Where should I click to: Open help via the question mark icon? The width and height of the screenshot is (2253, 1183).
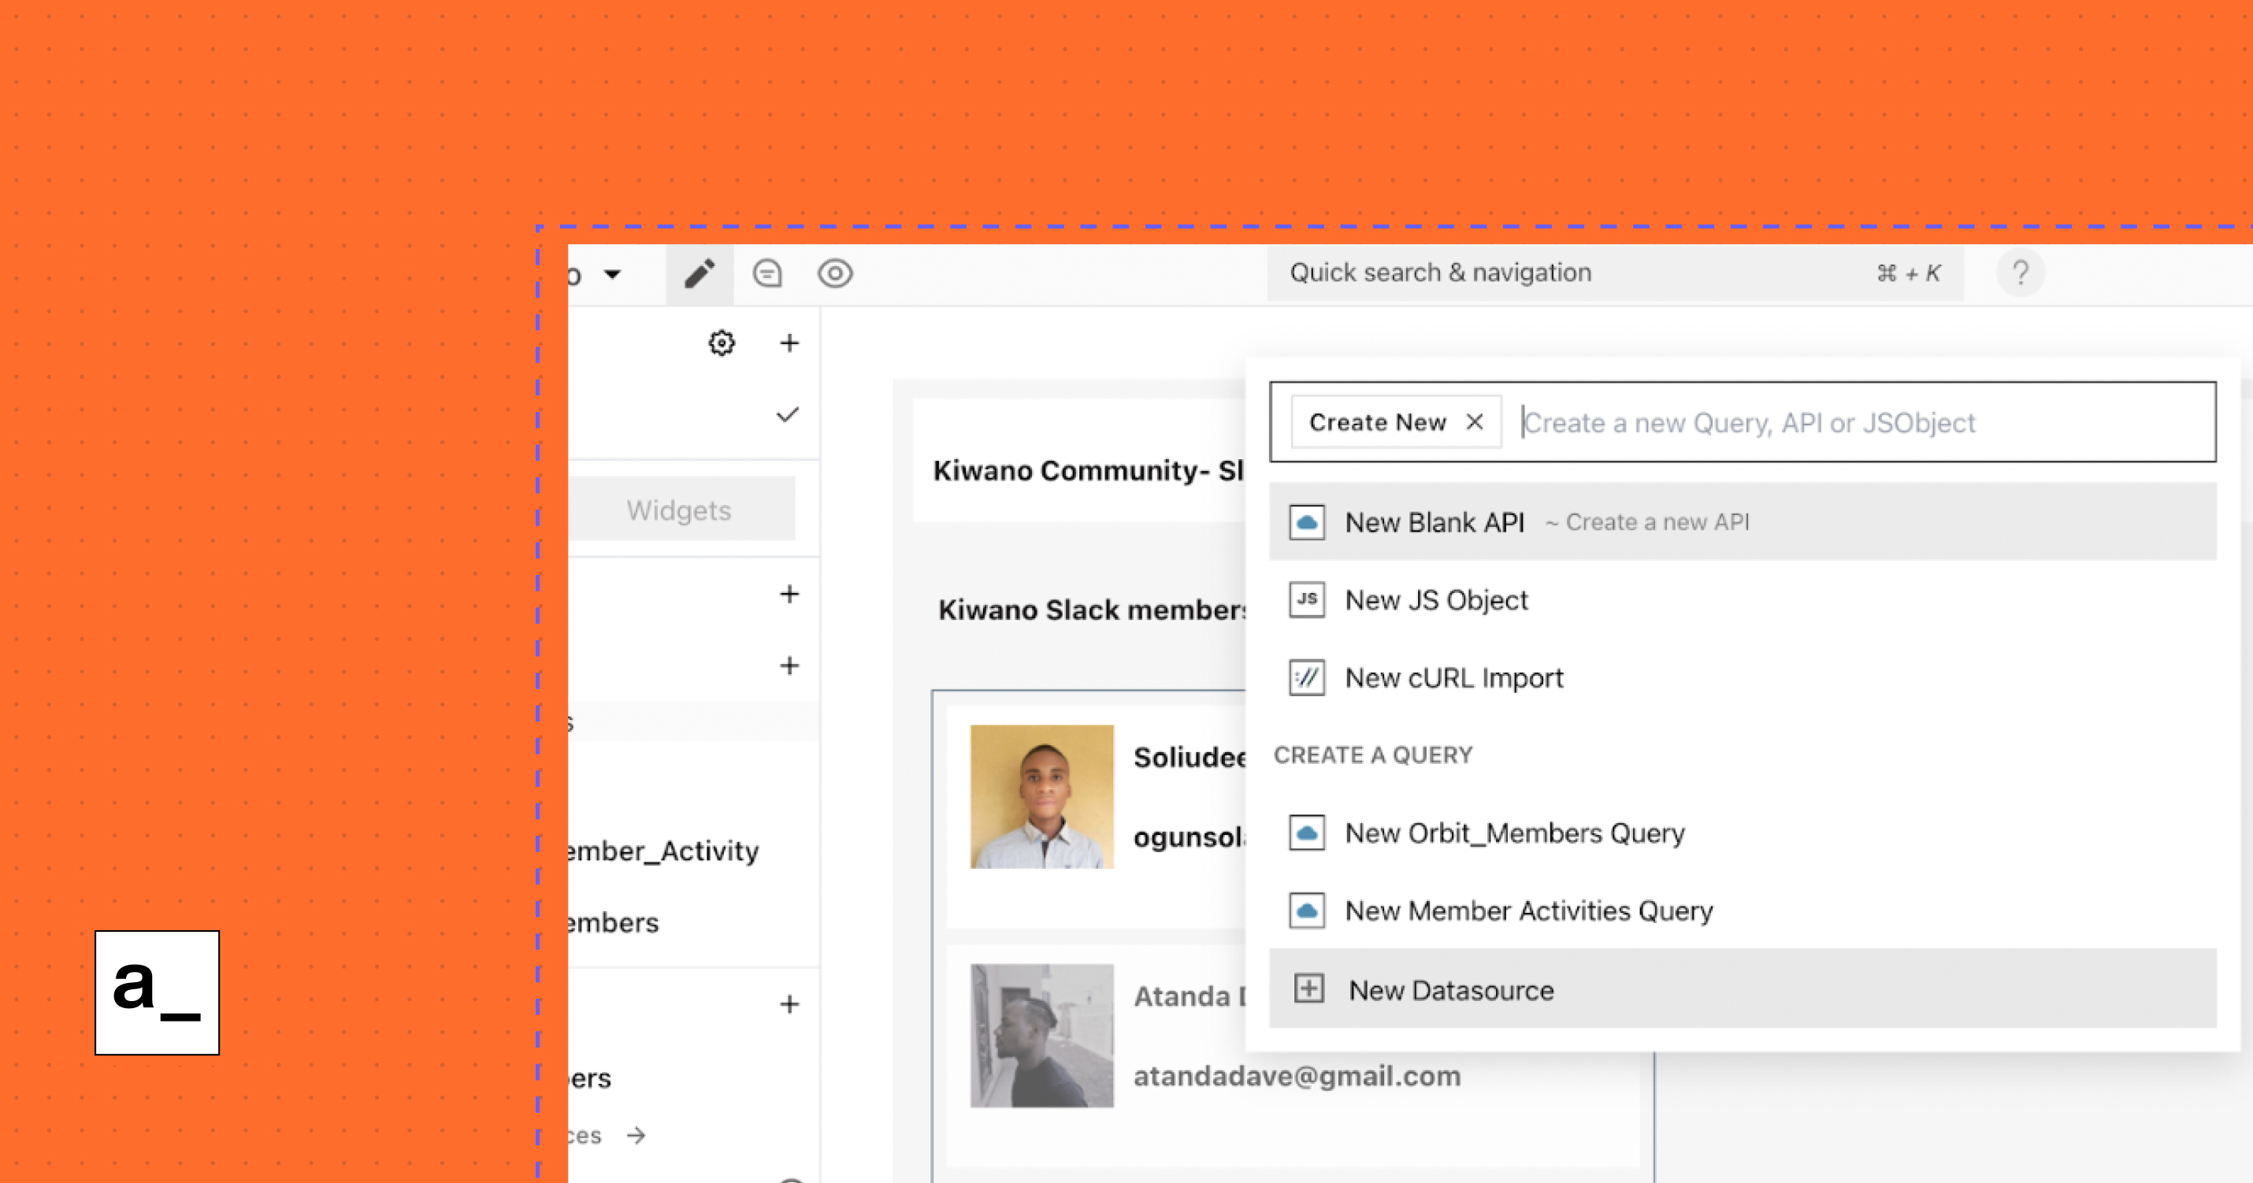[x=2021, y=273]
